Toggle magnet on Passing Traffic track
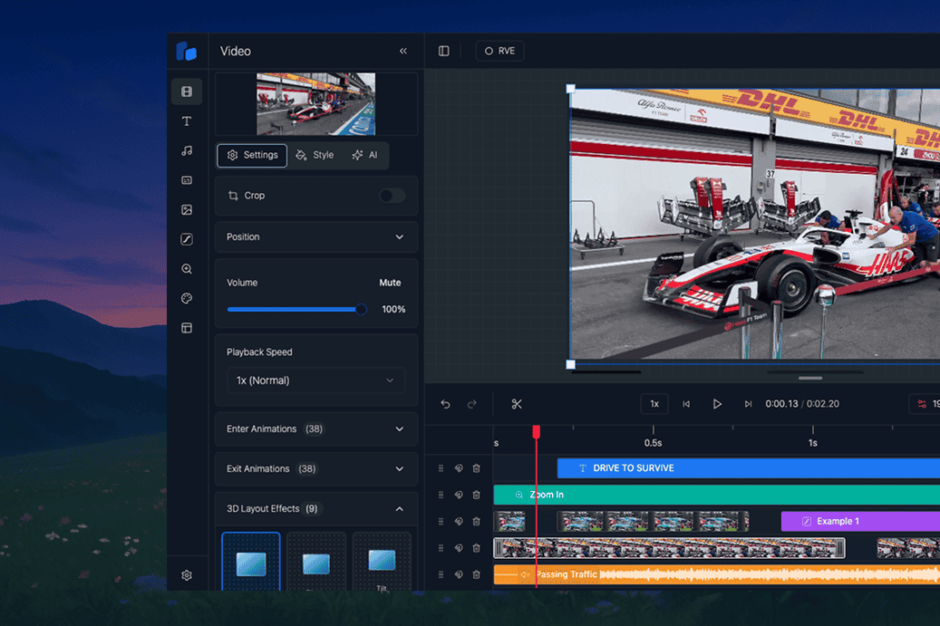This screenshot has height=626, width=940. pos(459,574)
